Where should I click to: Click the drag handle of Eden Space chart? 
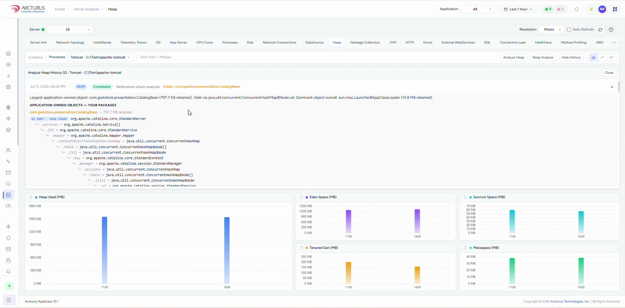click(301, 197)
